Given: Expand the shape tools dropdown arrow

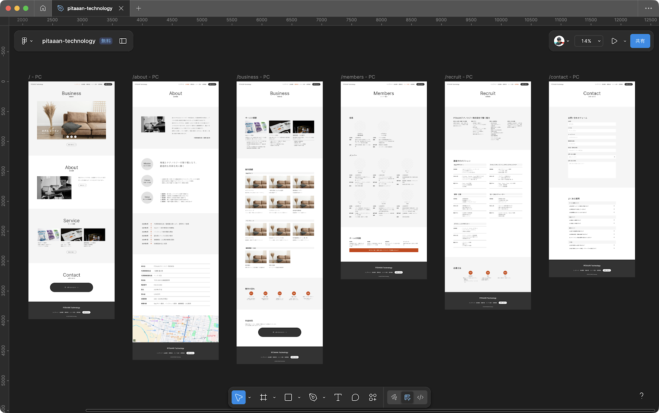Looking at the screenshot, I should coord(299,397).
